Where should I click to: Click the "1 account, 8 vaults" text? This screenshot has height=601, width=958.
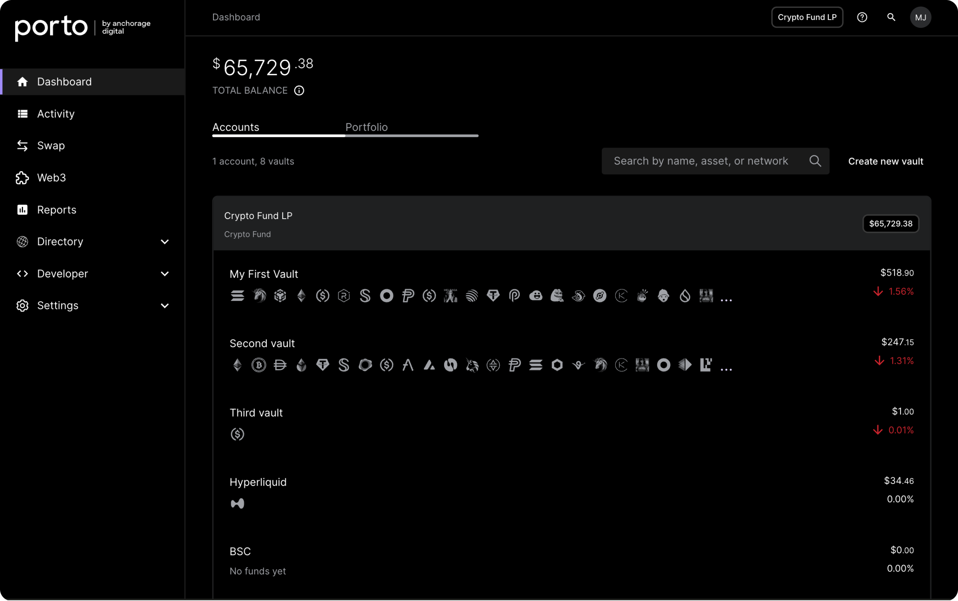(253, 162)
